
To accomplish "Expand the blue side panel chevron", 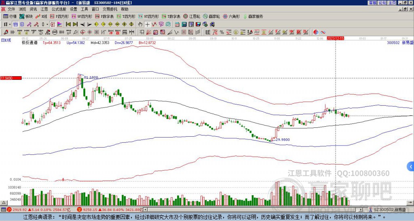I will coord(411,167).
